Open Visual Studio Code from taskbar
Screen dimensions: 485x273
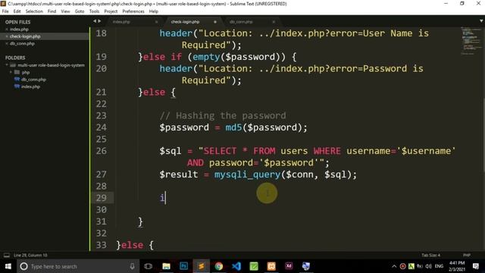point(236,266)
